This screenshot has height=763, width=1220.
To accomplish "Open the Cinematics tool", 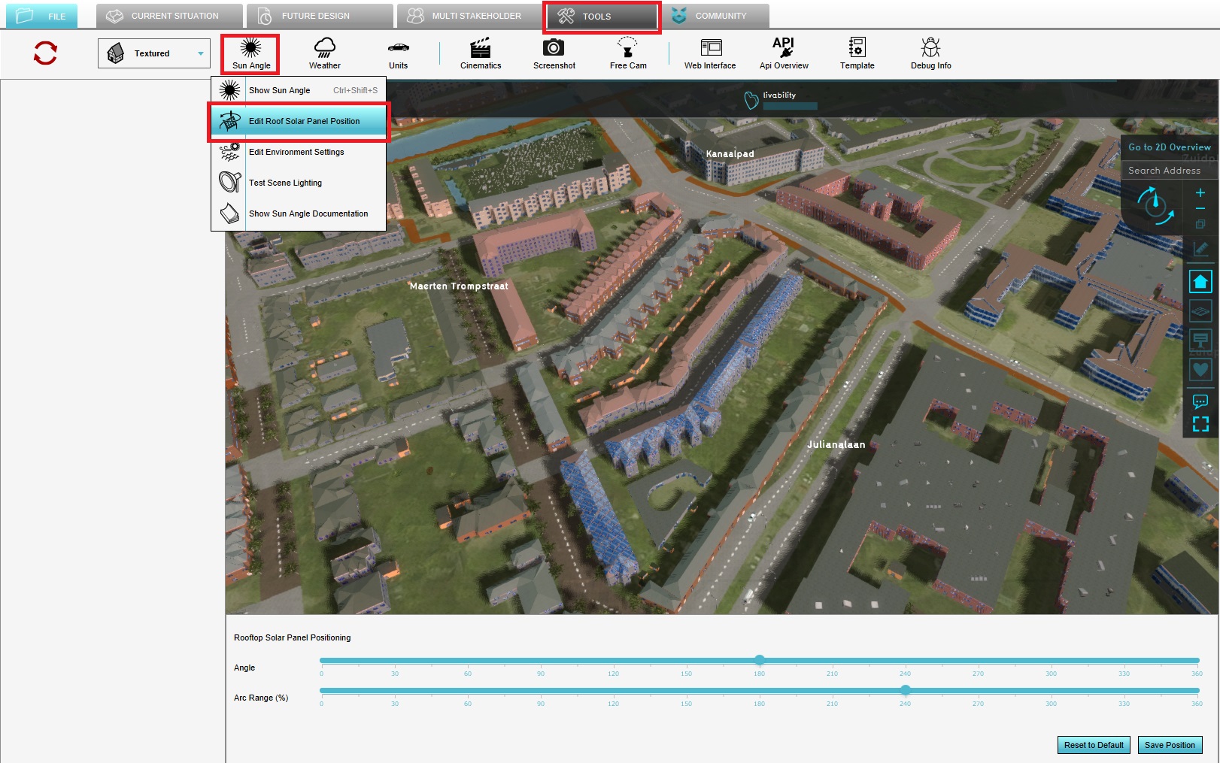I will [481, 53].
